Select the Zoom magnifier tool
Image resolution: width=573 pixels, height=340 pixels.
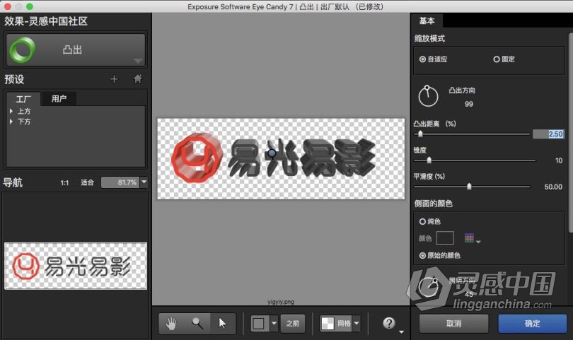[197, 323]
